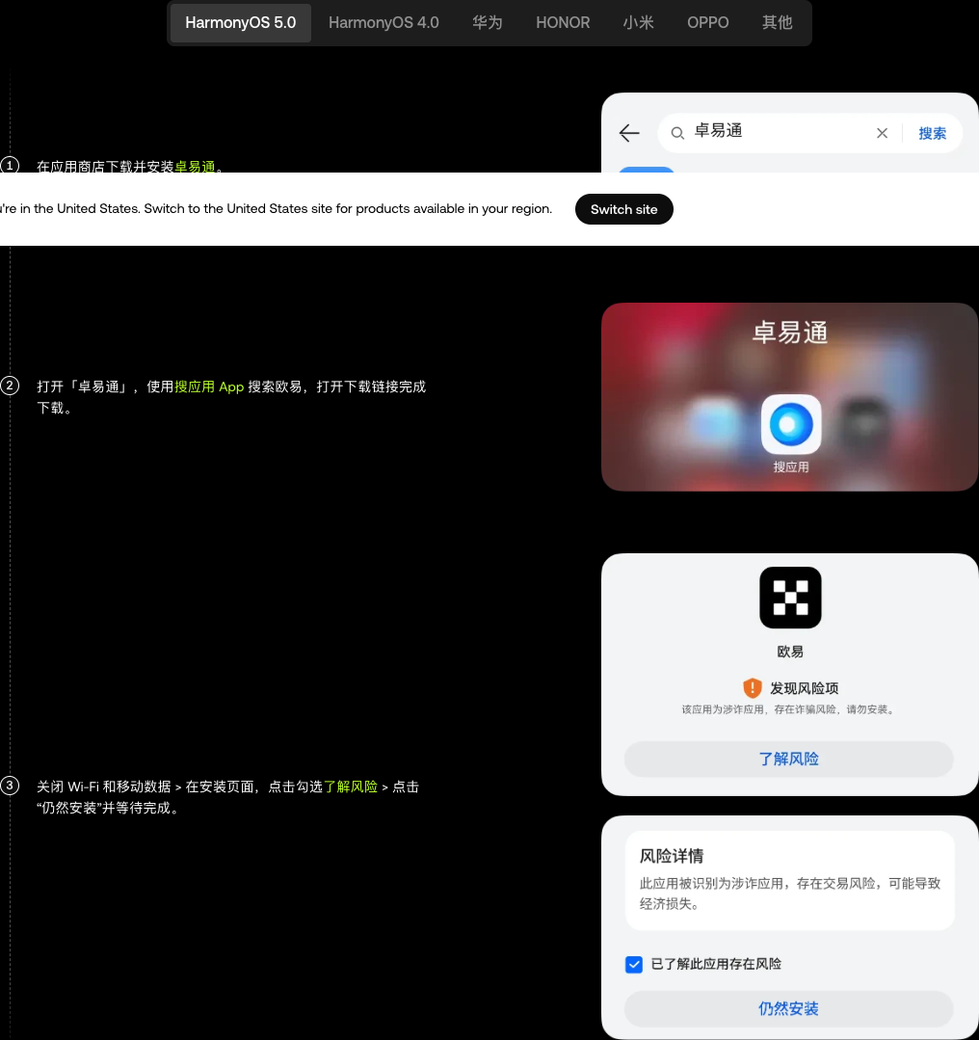The image size is (979, 1040).
Task: Click the magnifier icon in search field
Action: coord(676,133)
